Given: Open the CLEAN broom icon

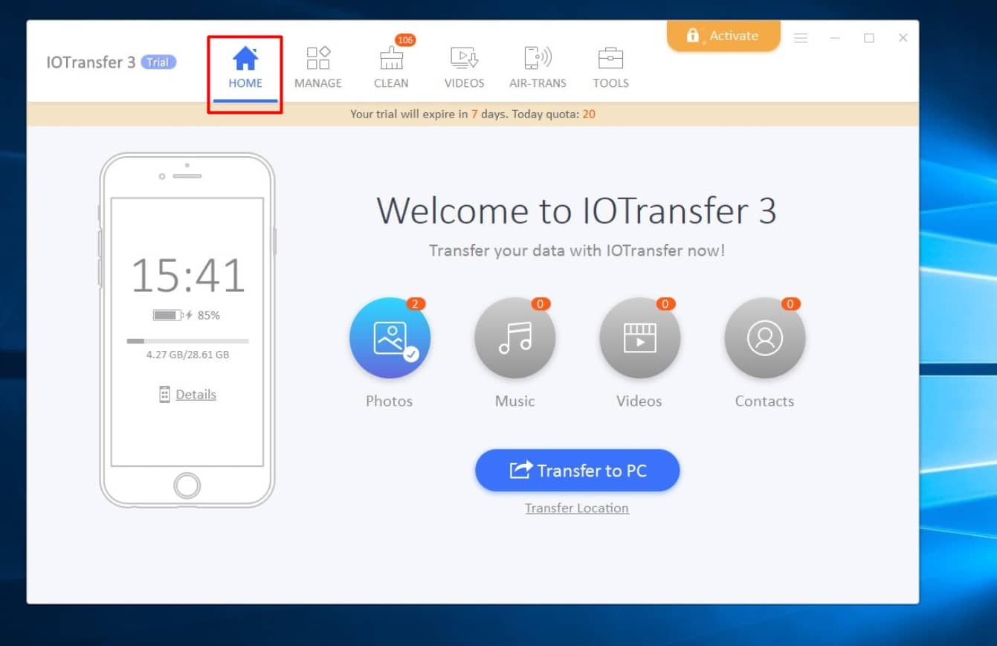Looking at the screenshot, I should (391, 59).
